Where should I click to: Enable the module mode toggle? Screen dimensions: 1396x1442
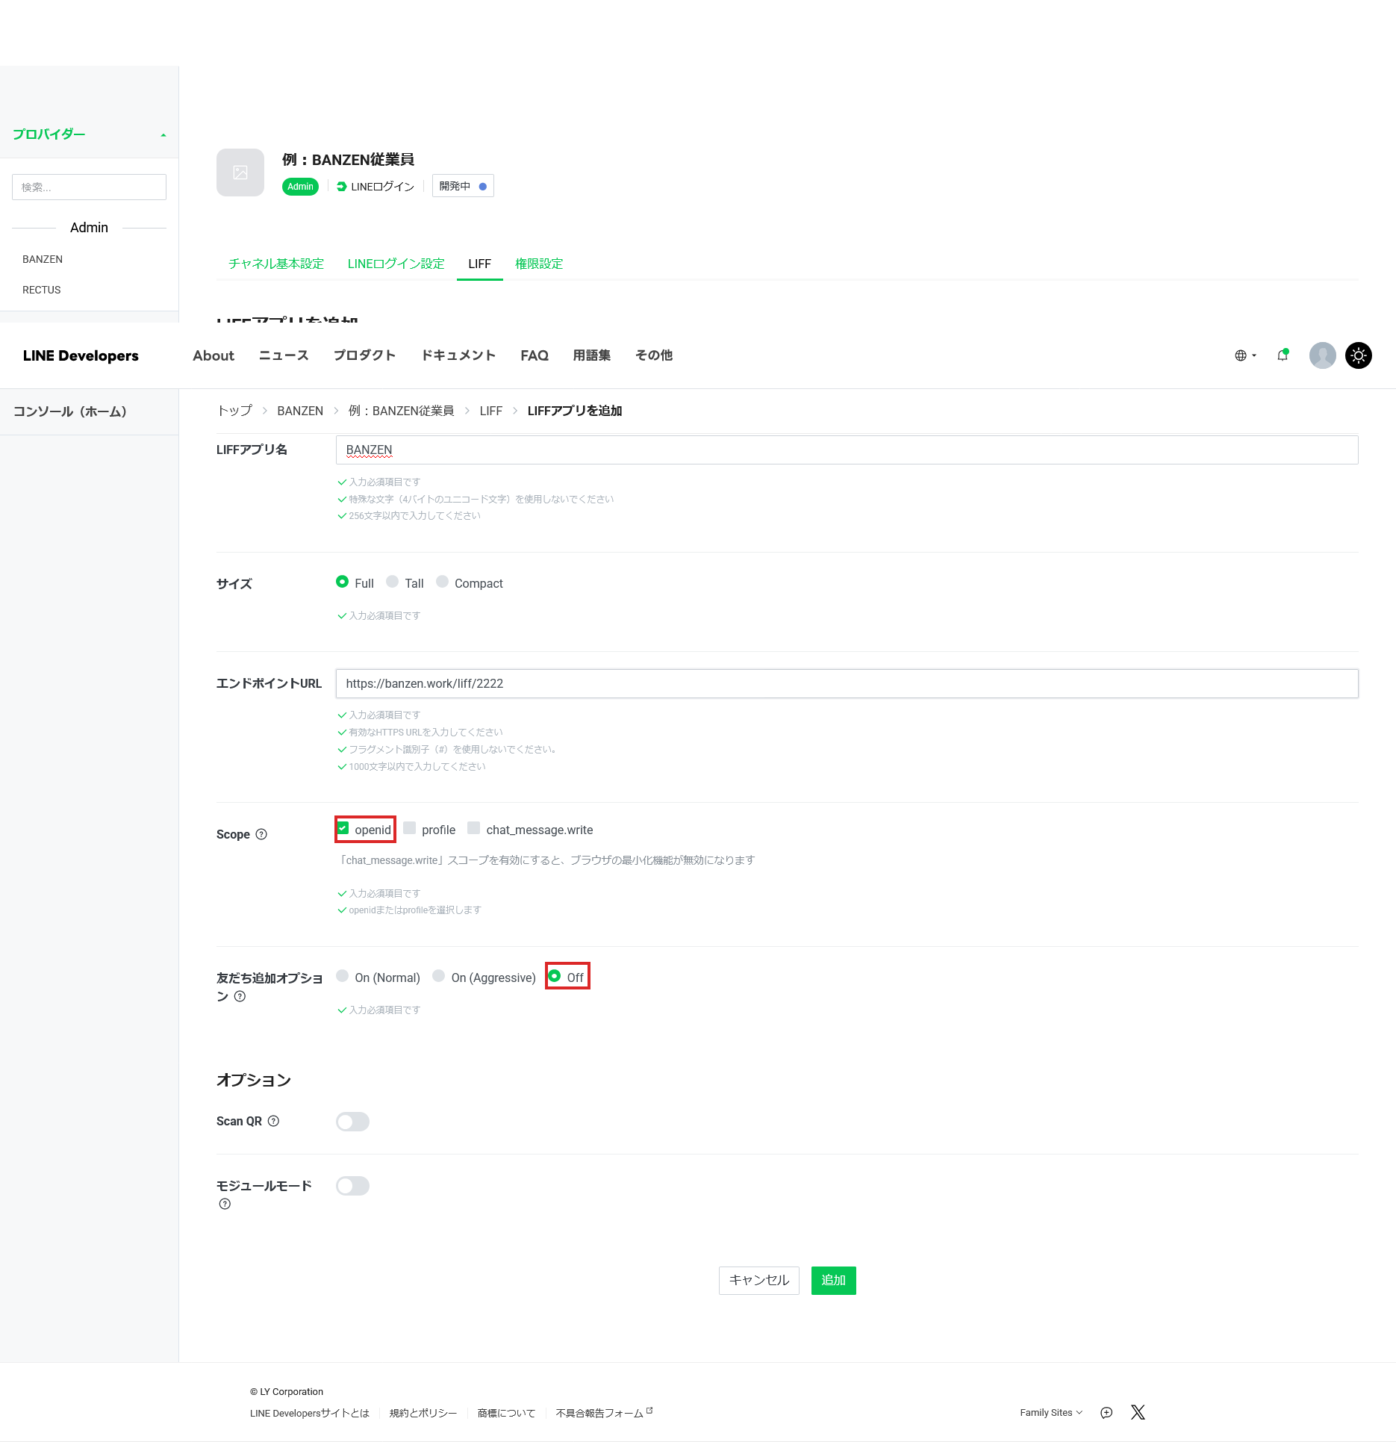(352, 1186)
